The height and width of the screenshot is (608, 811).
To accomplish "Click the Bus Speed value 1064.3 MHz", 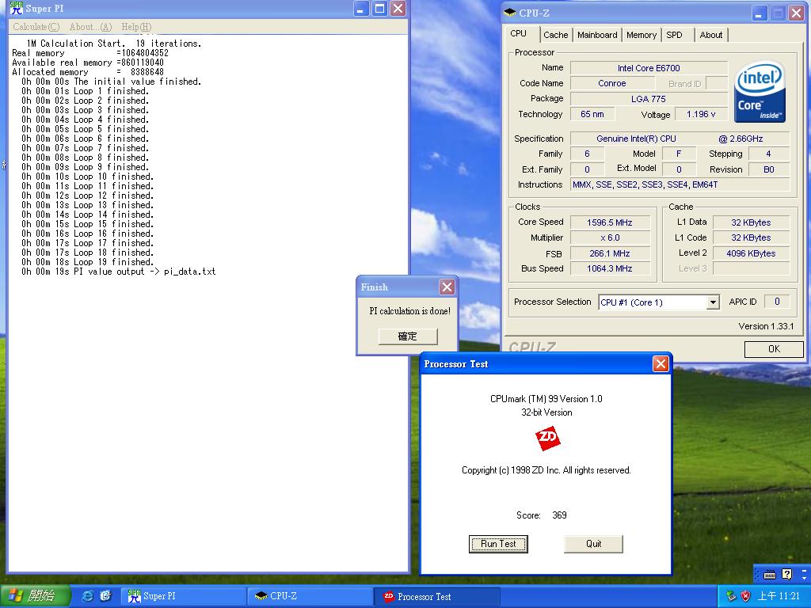I will (610, 268).
